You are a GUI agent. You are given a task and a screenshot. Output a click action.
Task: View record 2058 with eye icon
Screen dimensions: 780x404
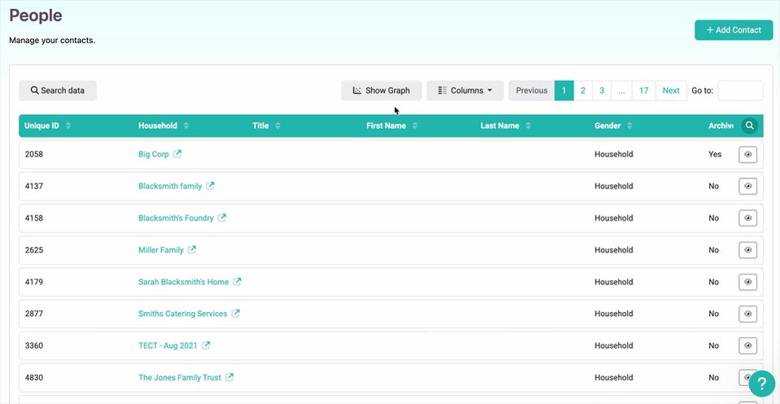point(747,155)
